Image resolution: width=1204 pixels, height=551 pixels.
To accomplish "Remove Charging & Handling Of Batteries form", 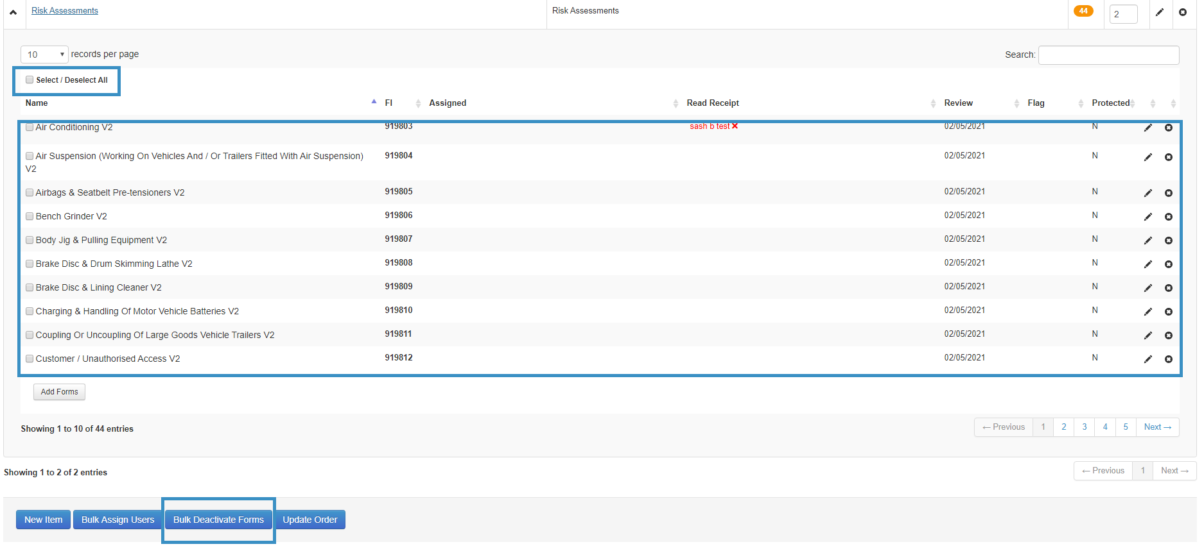I will click(1169, 312).
